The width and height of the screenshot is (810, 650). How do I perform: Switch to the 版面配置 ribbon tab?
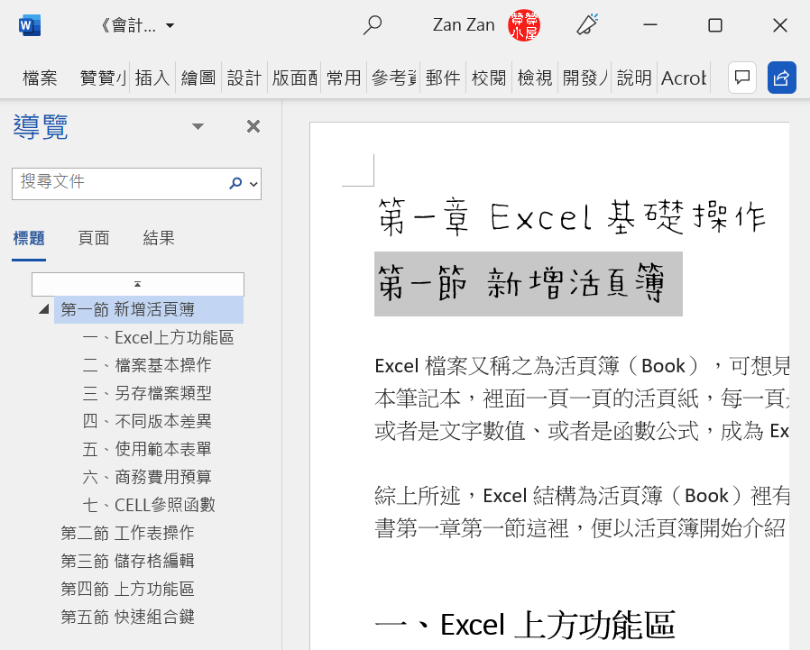tap(294, 78)
